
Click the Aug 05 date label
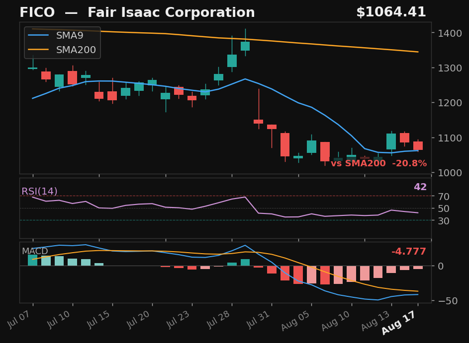[x=295, y=320]
